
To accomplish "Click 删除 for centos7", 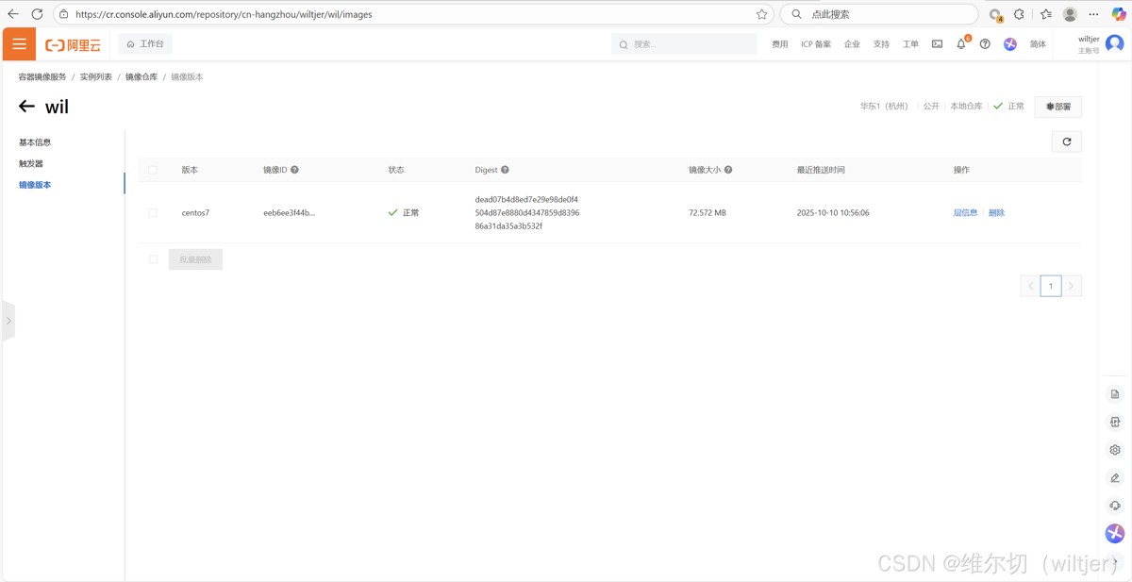I will coord(996,213).
